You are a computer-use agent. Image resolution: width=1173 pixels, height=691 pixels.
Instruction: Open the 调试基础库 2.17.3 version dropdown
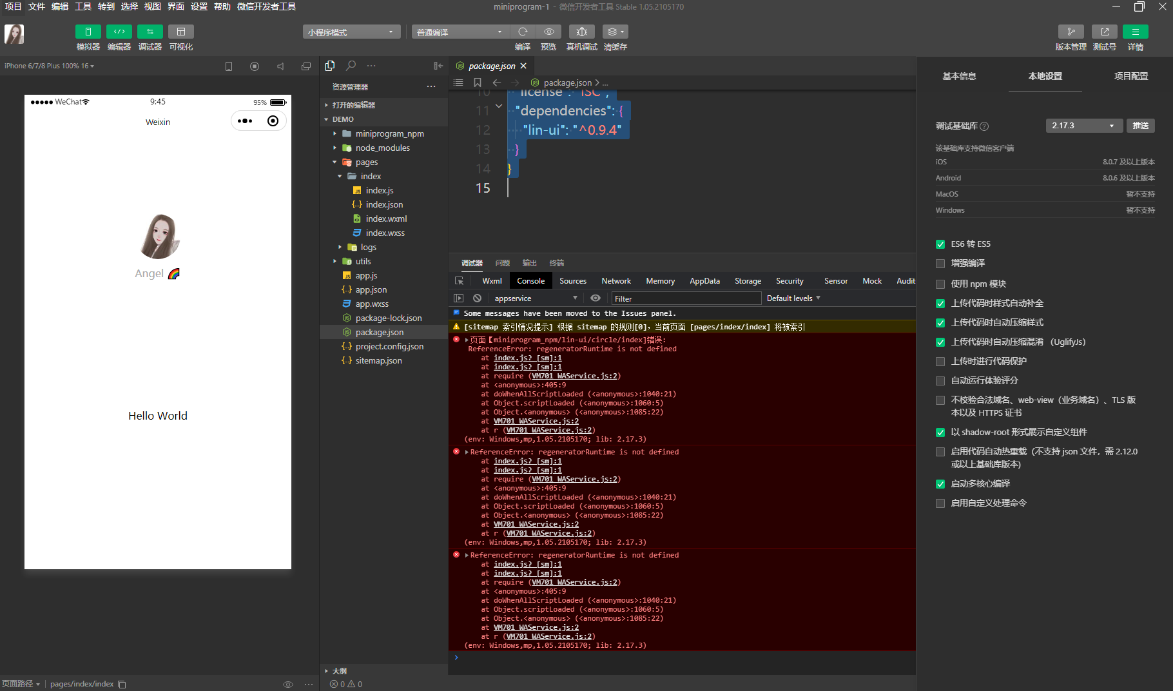click(x=1084, y=126)
